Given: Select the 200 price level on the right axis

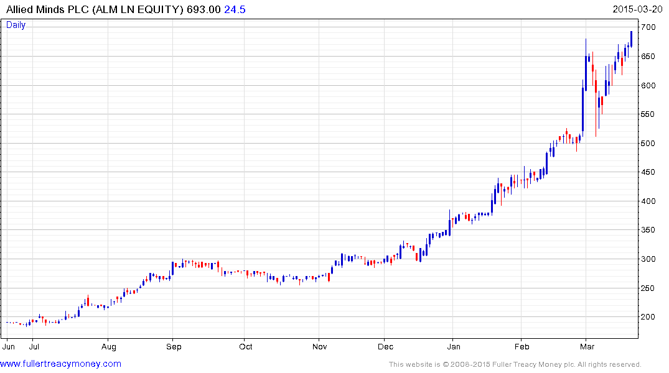Looking at the screenshot, I should click(648, 317).
